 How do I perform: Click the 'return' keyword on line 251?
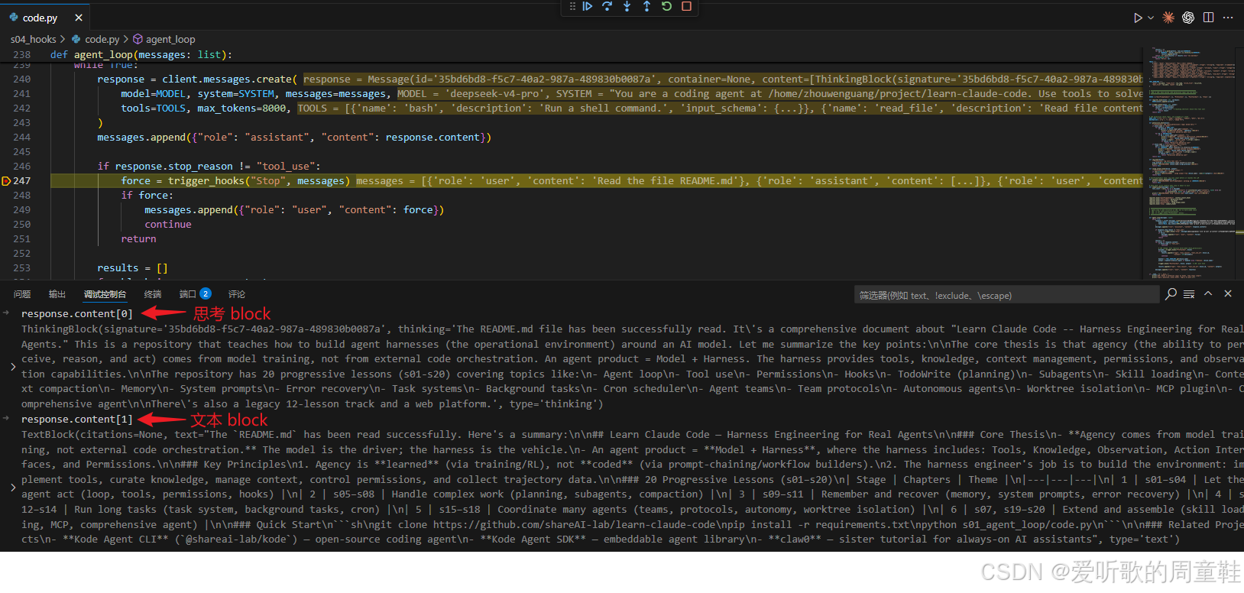coord(138,239)
